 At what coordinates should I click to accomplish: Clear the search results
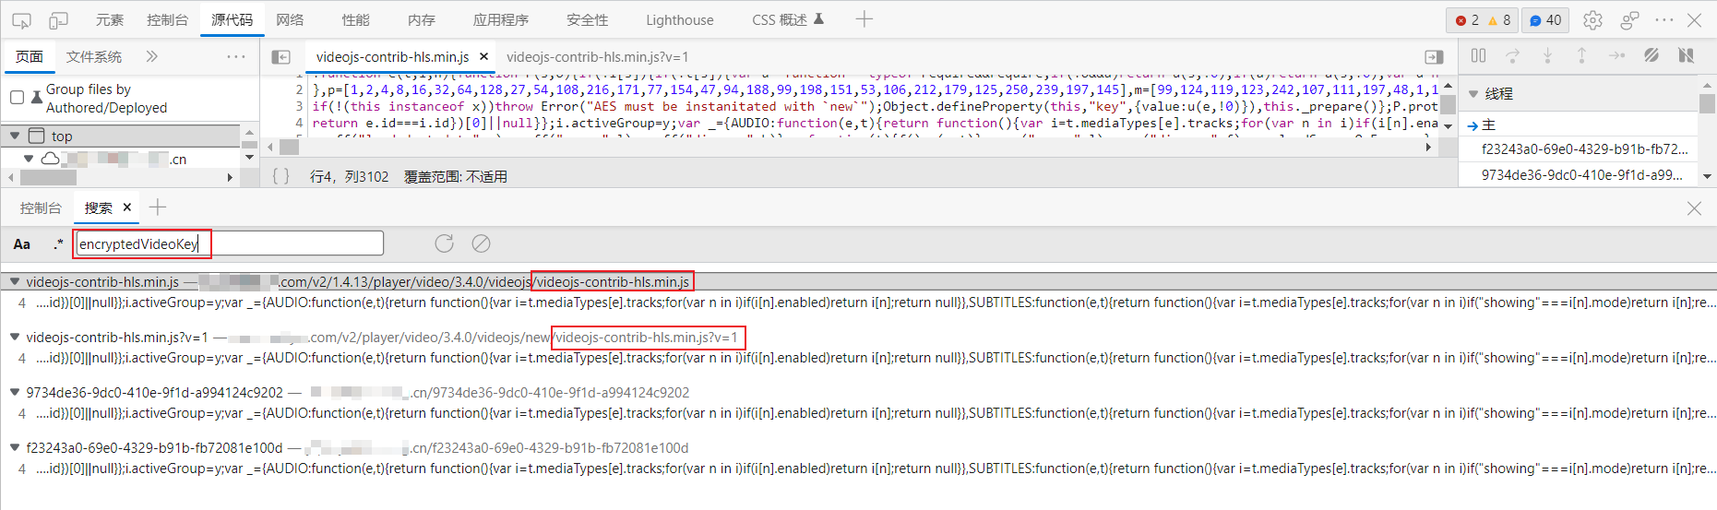[481, 243]
